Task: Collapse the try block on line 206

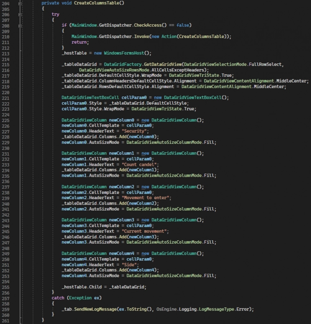Action: pos(20,15)
